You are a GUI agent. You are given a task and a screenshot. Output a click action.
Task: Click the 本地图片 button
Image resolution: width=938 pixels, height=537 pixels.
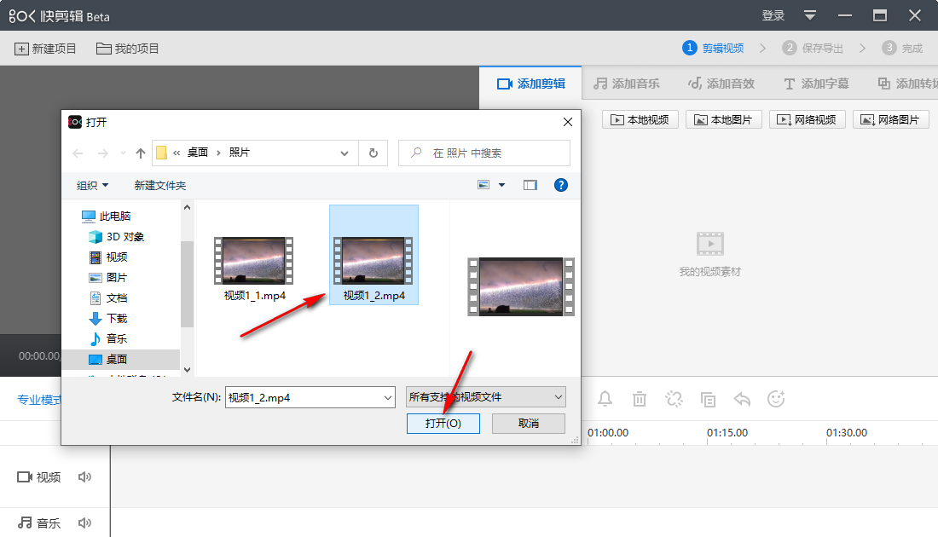pos(723,119)
